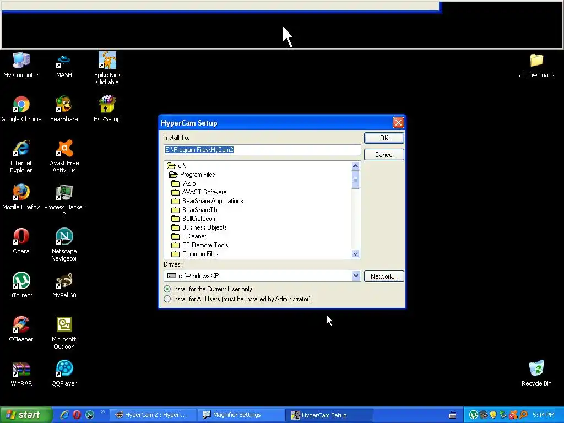Select the µTorrent desktop icon
Screen dimensions: 564x423
(x=21, y=285)
